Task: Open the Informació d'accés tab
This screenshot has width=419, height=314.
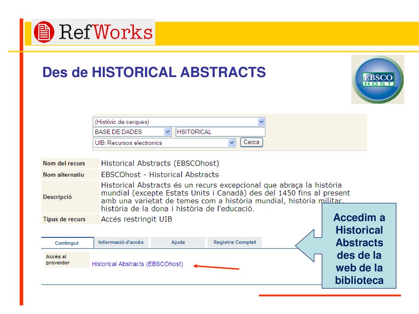Action: point(121,242)
